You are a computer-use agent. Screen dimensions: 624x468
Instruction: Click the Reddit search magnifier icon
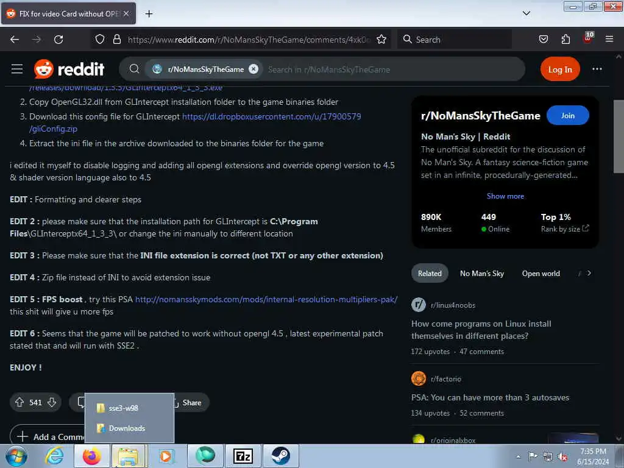(134, 69)
